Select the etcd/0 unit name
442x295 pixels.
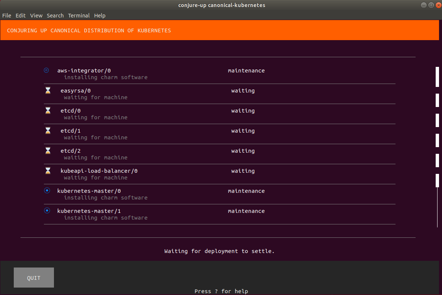[70, 111]
